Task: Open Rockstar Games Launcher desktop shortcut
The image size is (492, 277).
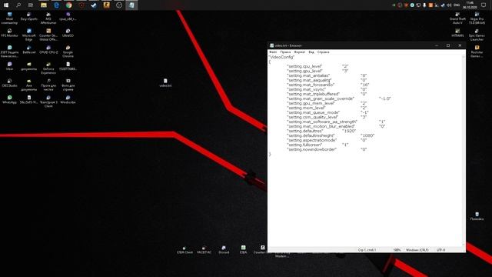Action: 477,52
